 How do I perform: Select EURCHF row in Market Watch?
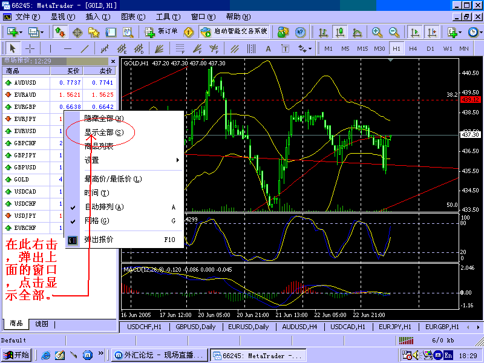click(33, 228)
